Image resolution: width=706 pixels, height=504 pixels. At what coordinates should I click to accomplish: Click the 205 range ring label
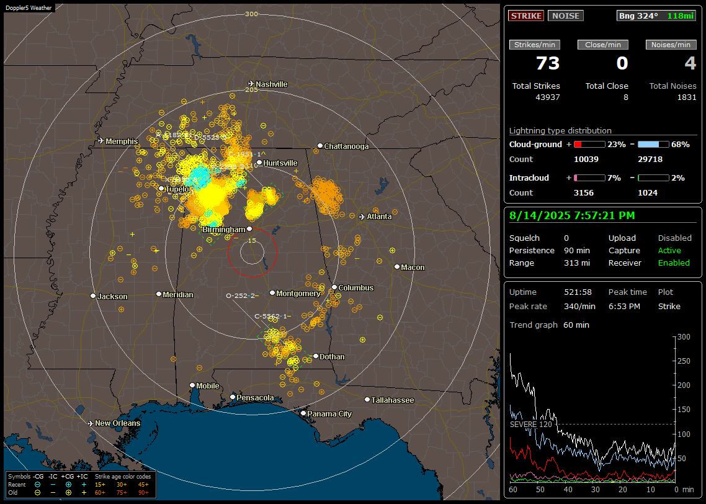click(251, 89)
